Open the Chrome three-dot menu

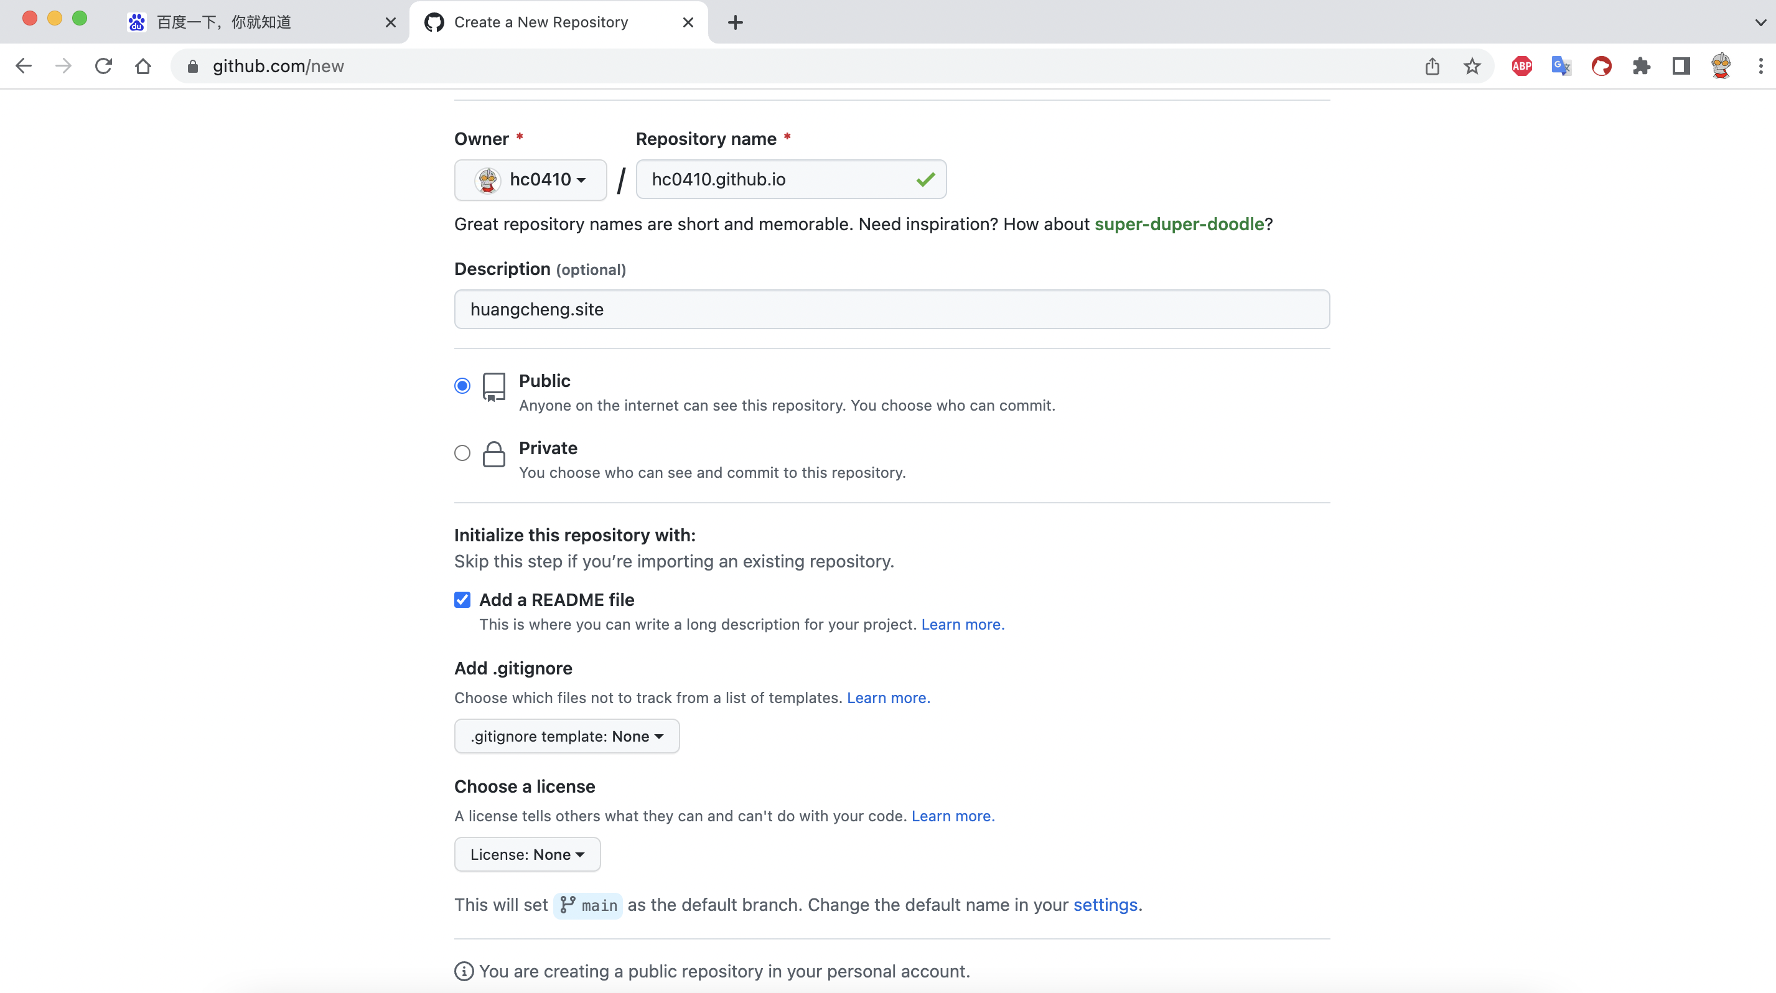[x=1760, y=66]
